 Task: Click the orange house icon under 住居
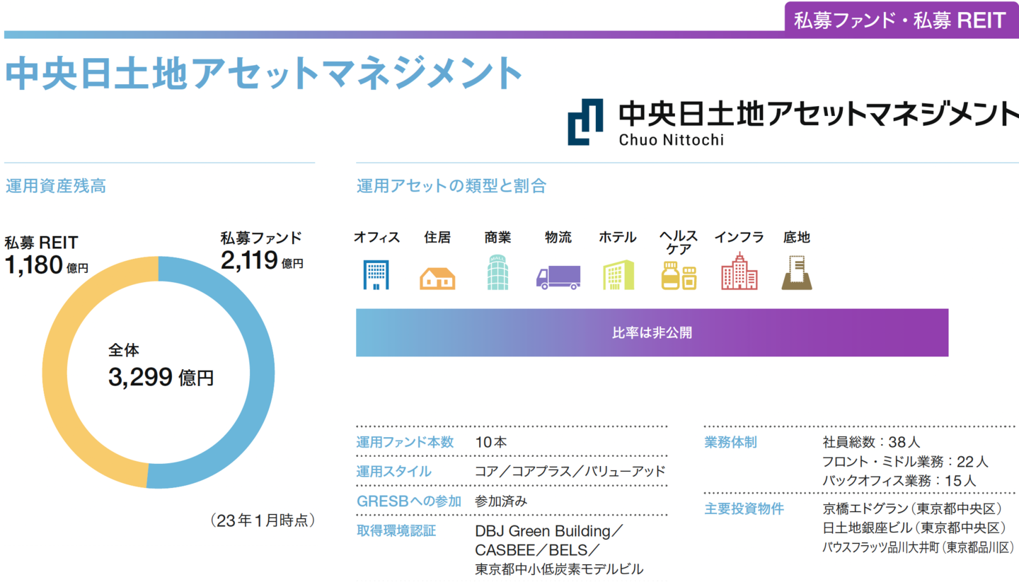(x=437, y=278)
